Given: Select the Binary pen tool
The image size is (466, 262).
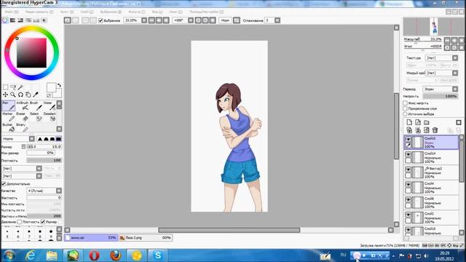Looking at the screenshot, I should [x=22, y=128].
